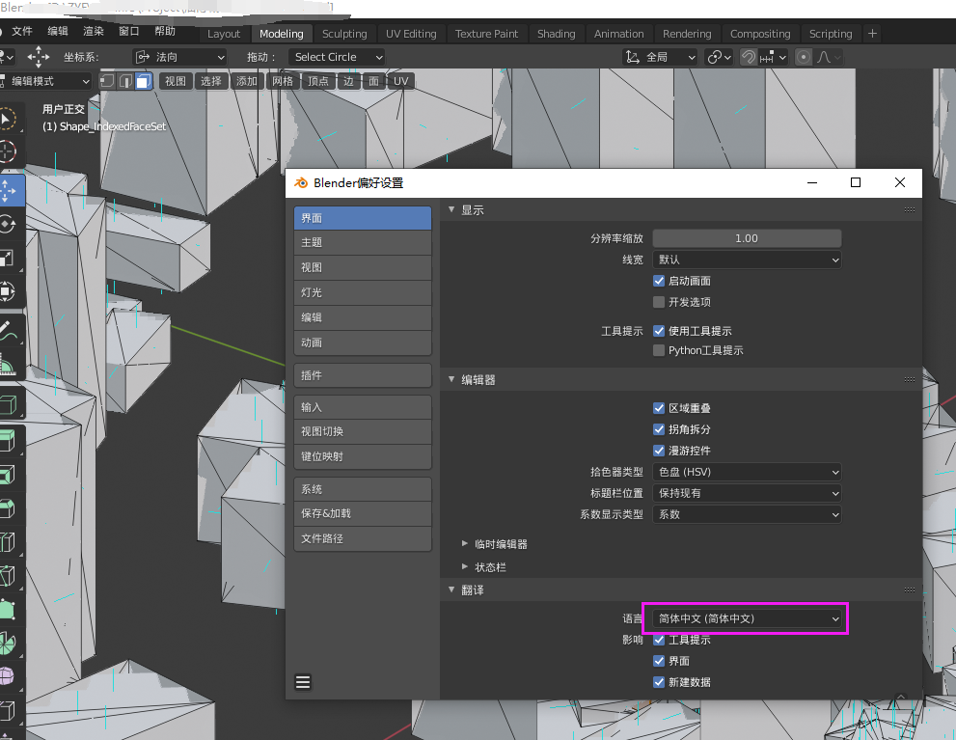Enable edge select mode
The image size is (956, 740).
(125, 81)
